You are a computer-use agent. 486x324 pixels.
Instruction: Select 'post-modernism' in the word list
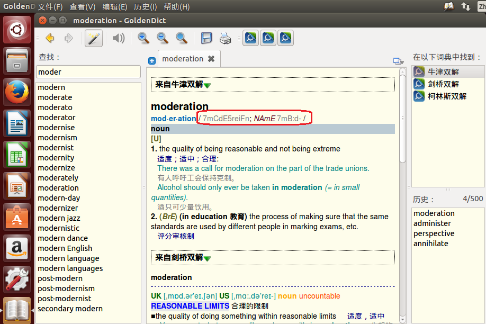click(x=66, y=289)
